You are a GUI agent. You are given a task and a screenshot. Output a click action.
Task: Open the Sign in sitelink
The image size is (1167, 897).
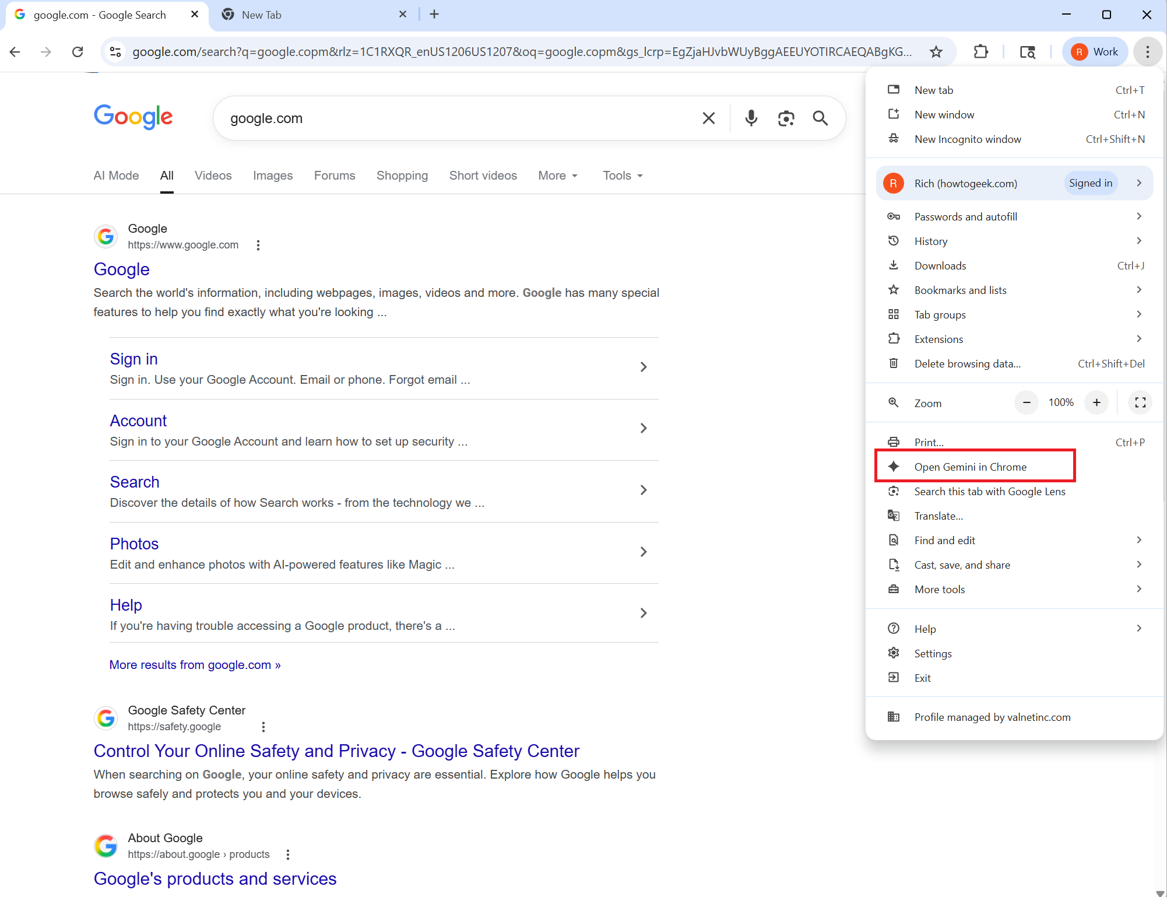click(134, 359)
